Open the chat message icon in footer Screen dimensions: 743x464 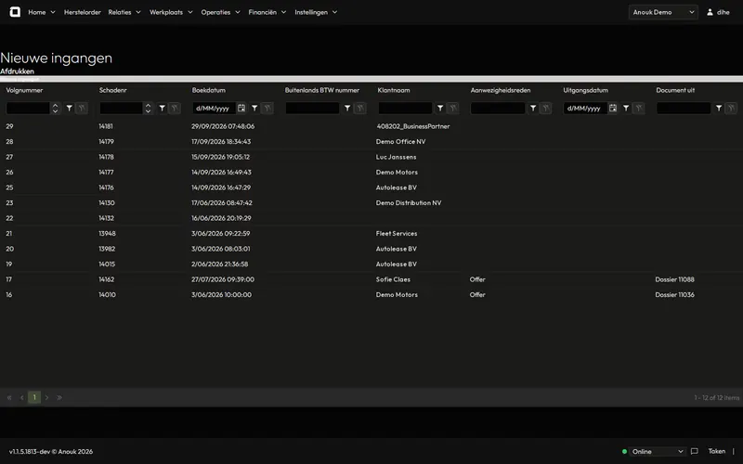tap(694, 451)
